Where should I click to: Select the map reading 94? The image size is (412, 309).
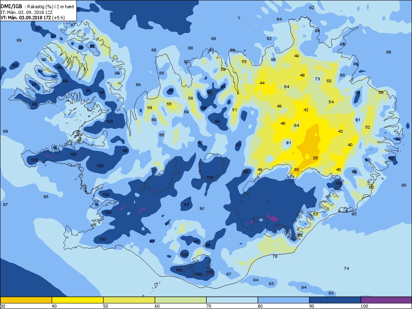coord(196,241)
